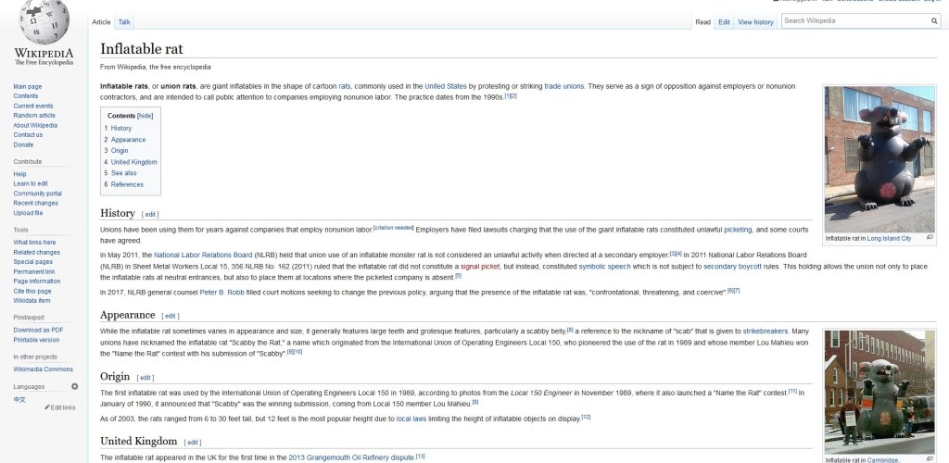Choose Download as PDF
This screenshot has height=463, width=949.
point(38,330)
